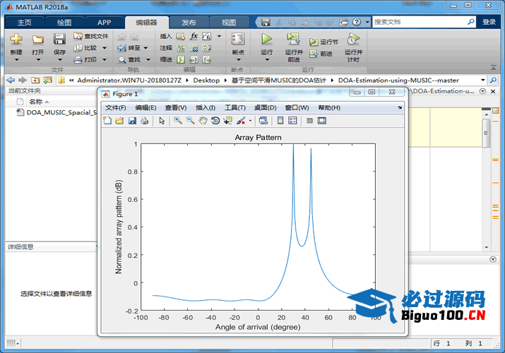Image resolution: width=505 pixels, height=353 pixels.
Task: Click the 运行节 (Run Section) button
Action: pyautogui.click(x=323, y=42)
